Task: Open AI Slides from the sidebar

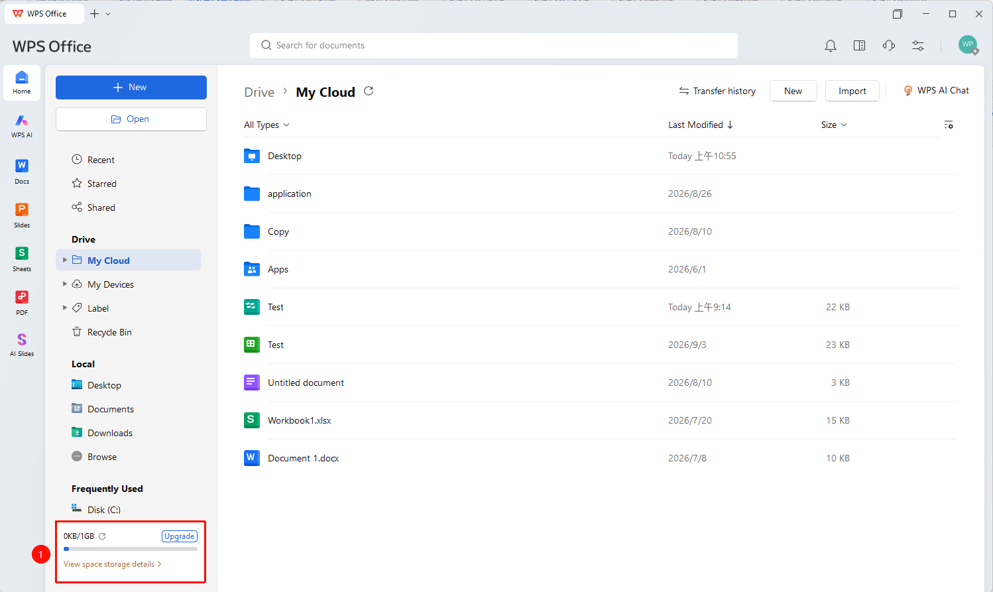Action: 22,345
